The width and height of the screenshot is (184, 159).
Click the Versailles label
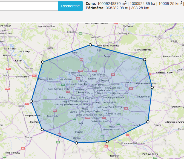tap(75, 101)
